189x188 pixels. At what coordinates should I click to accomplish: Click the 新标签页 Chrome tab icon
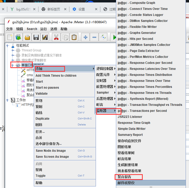pos(43,9)
